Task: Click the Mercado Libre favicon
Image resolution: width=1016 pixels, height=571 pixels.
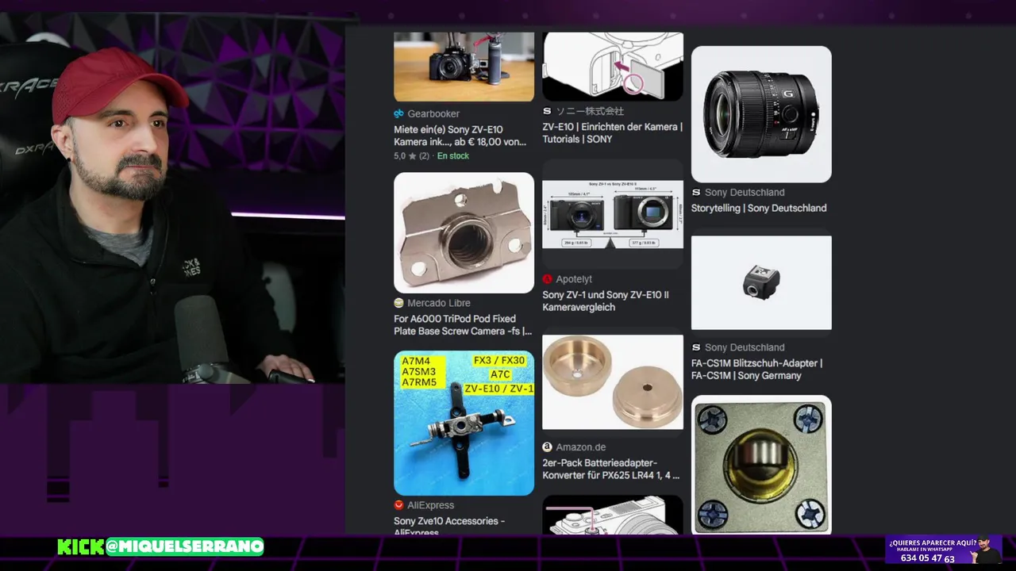Action: (398, 303)
